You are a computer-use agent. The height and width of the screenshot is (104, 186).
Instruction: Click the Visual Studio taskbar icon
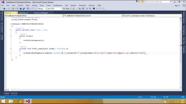[x=28, y=101]
